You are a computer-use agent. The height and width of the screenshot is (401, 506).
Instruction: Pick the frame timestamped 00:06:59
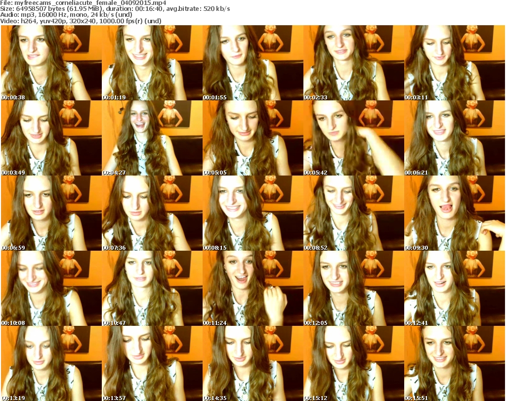tap(51, 214)
